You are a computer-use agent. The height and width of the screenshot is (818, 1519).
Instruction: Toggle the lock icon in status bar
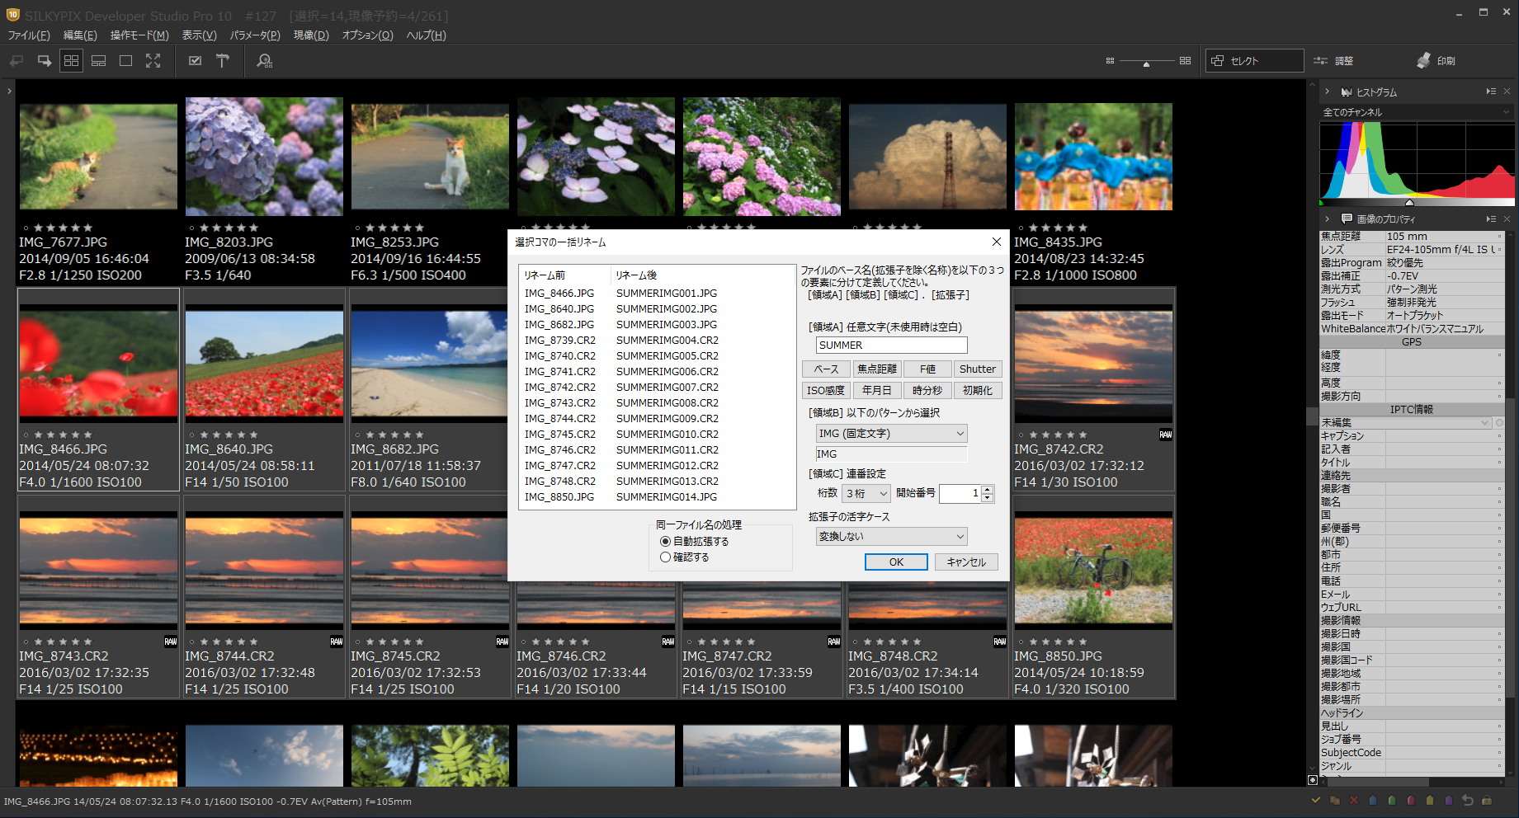point(1487,801)
